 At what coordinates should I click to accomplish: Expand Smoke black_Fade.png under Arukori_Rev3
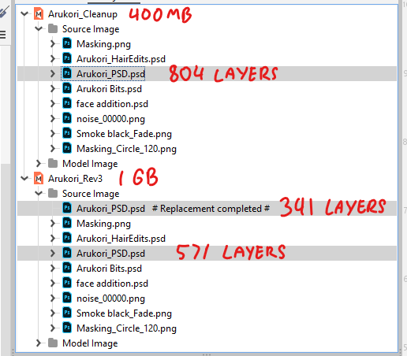coord(53,313)
